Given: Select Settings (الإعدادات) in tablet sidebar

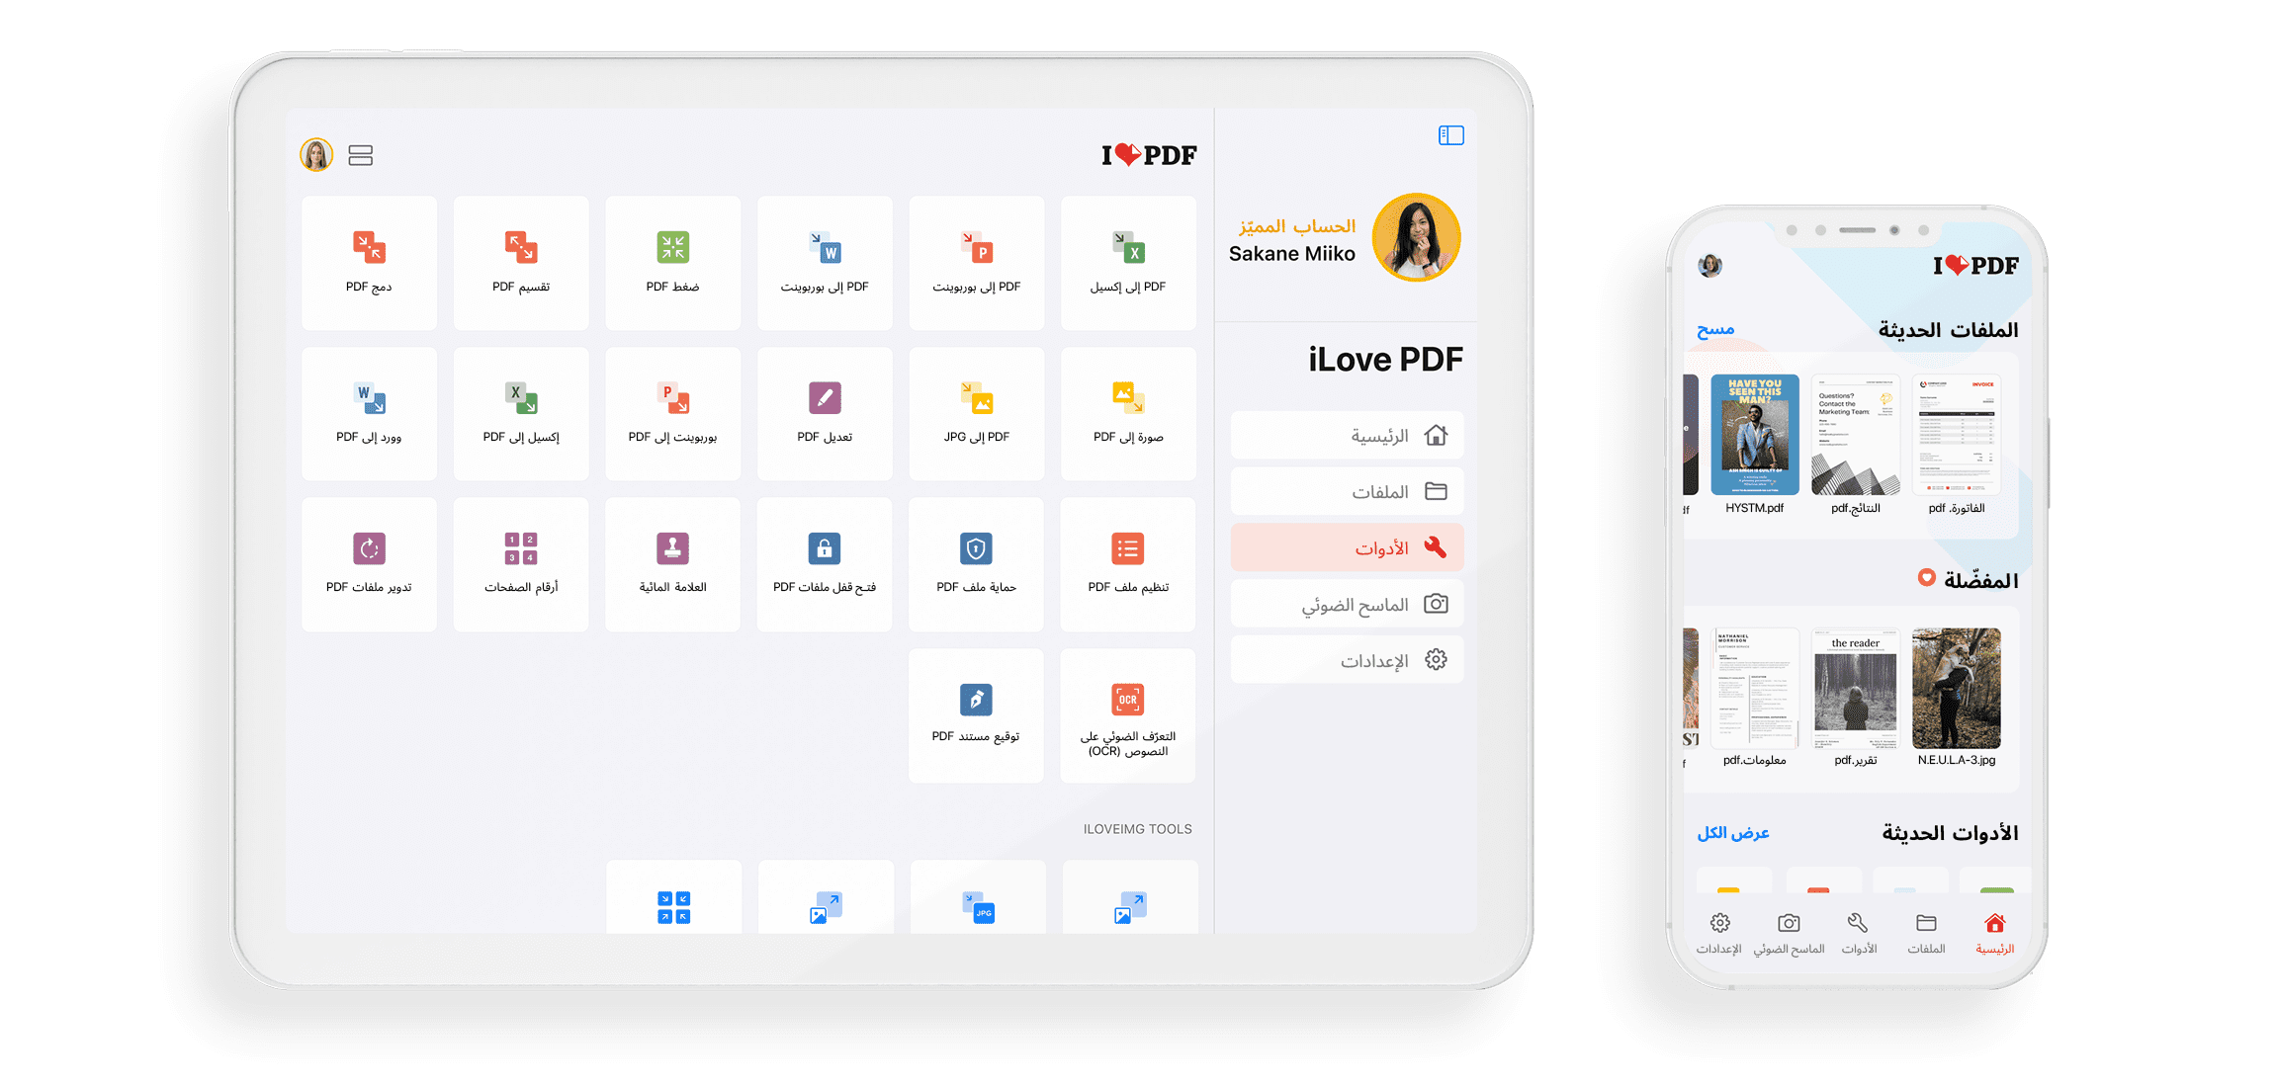Looking at the screenshot, I should point(1347,660).
